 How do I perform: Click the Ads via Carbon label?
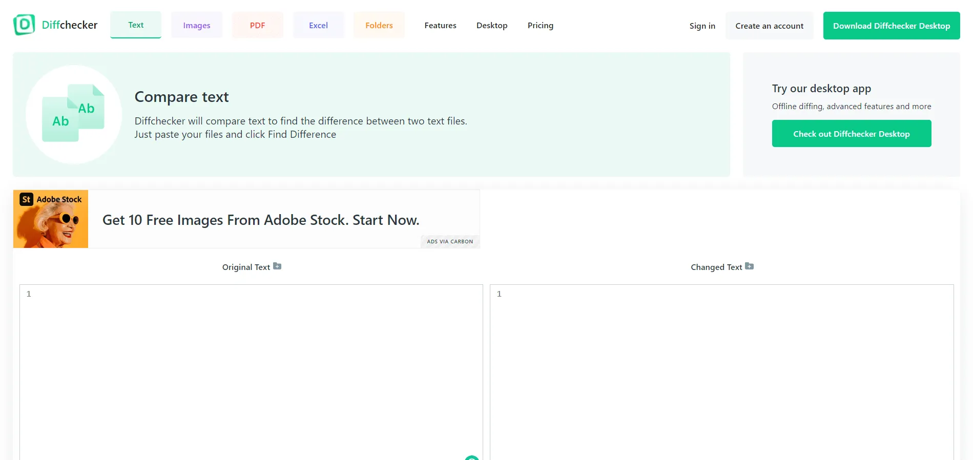[x=450, y=241]
